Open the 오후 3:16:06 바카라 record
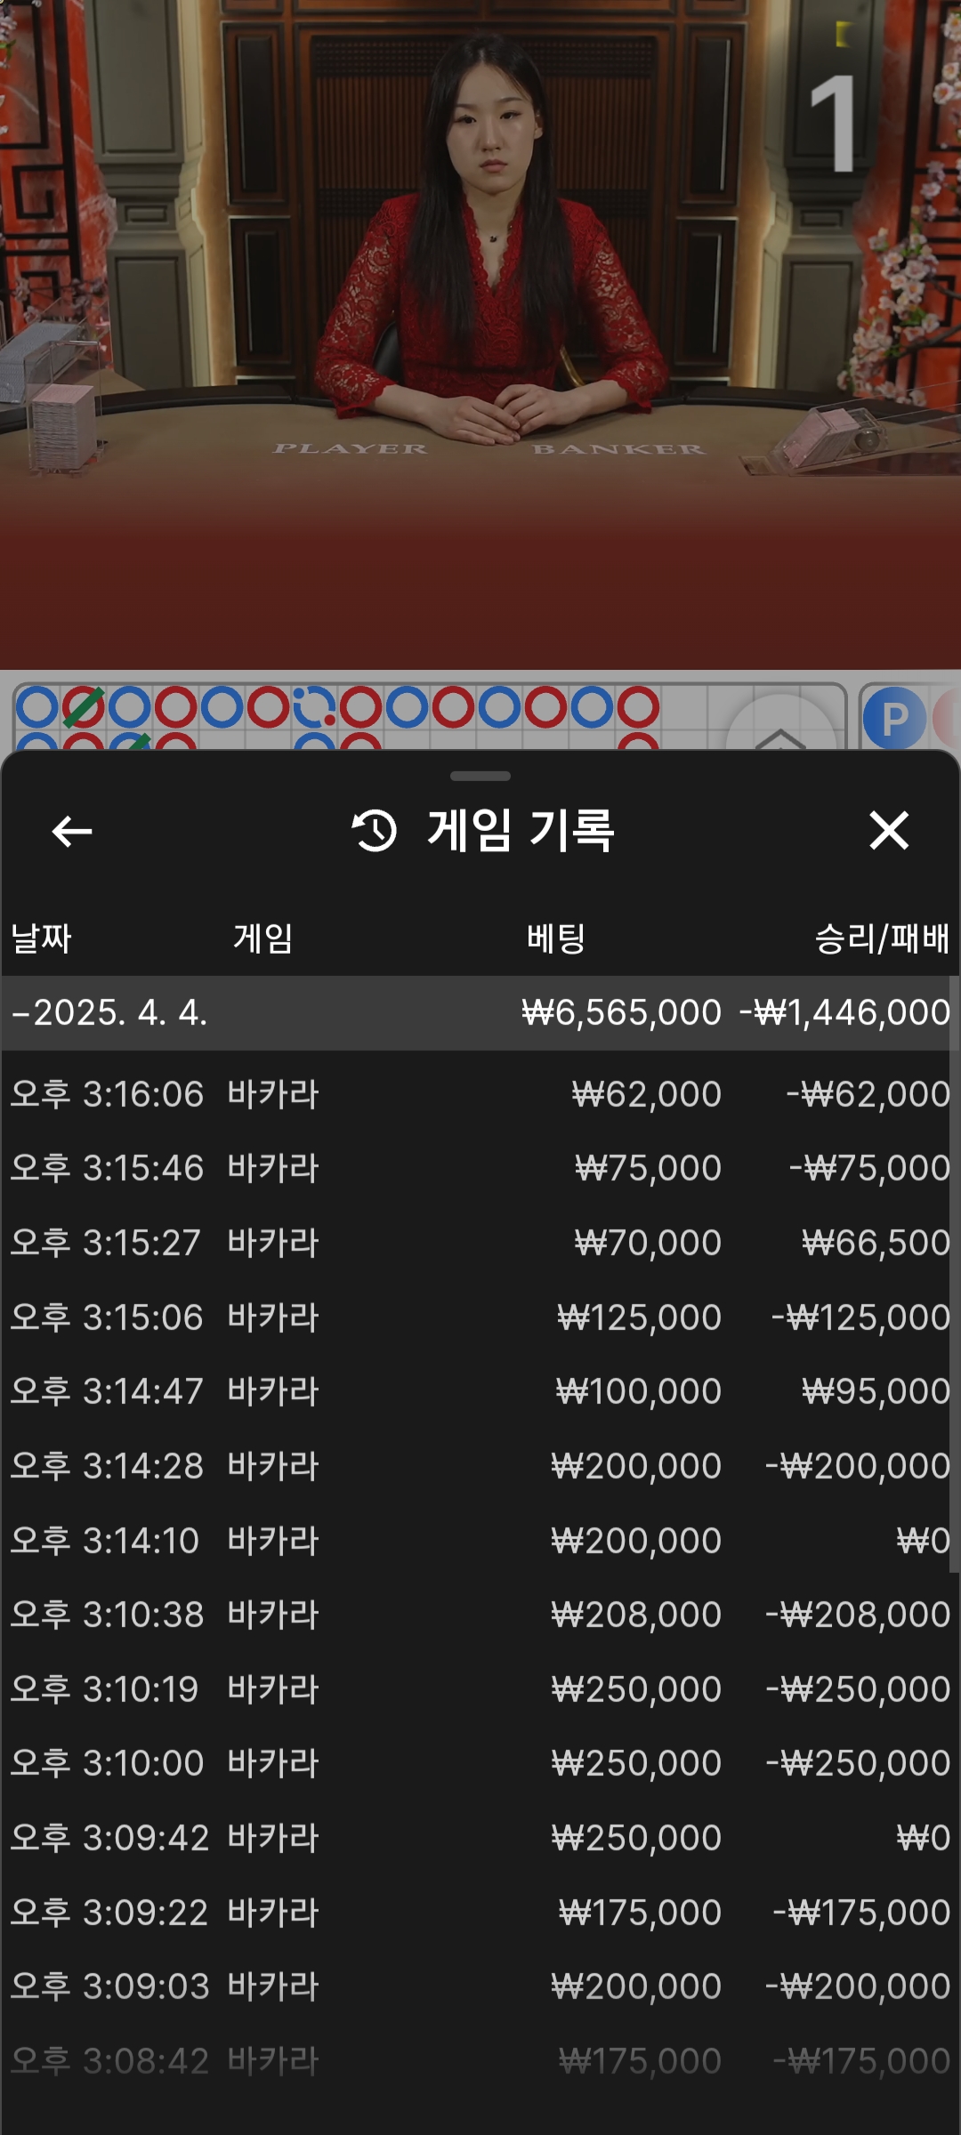 tap(480, 1094)
